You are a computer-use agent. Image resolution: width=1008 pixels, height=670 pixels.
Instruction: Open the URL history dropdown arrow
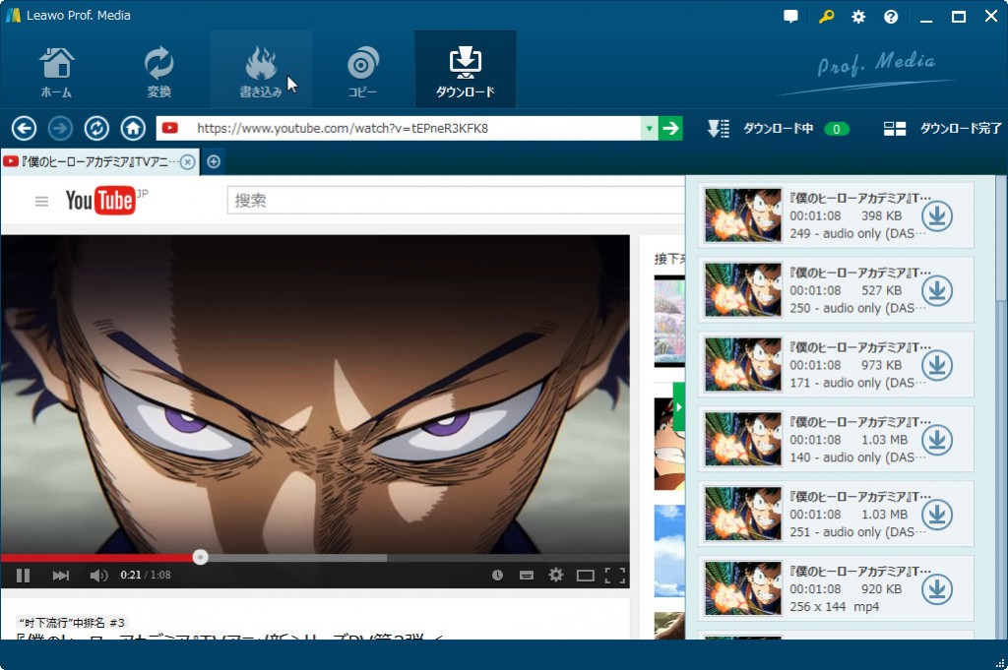pyautogui.click(x=649, y=128)
